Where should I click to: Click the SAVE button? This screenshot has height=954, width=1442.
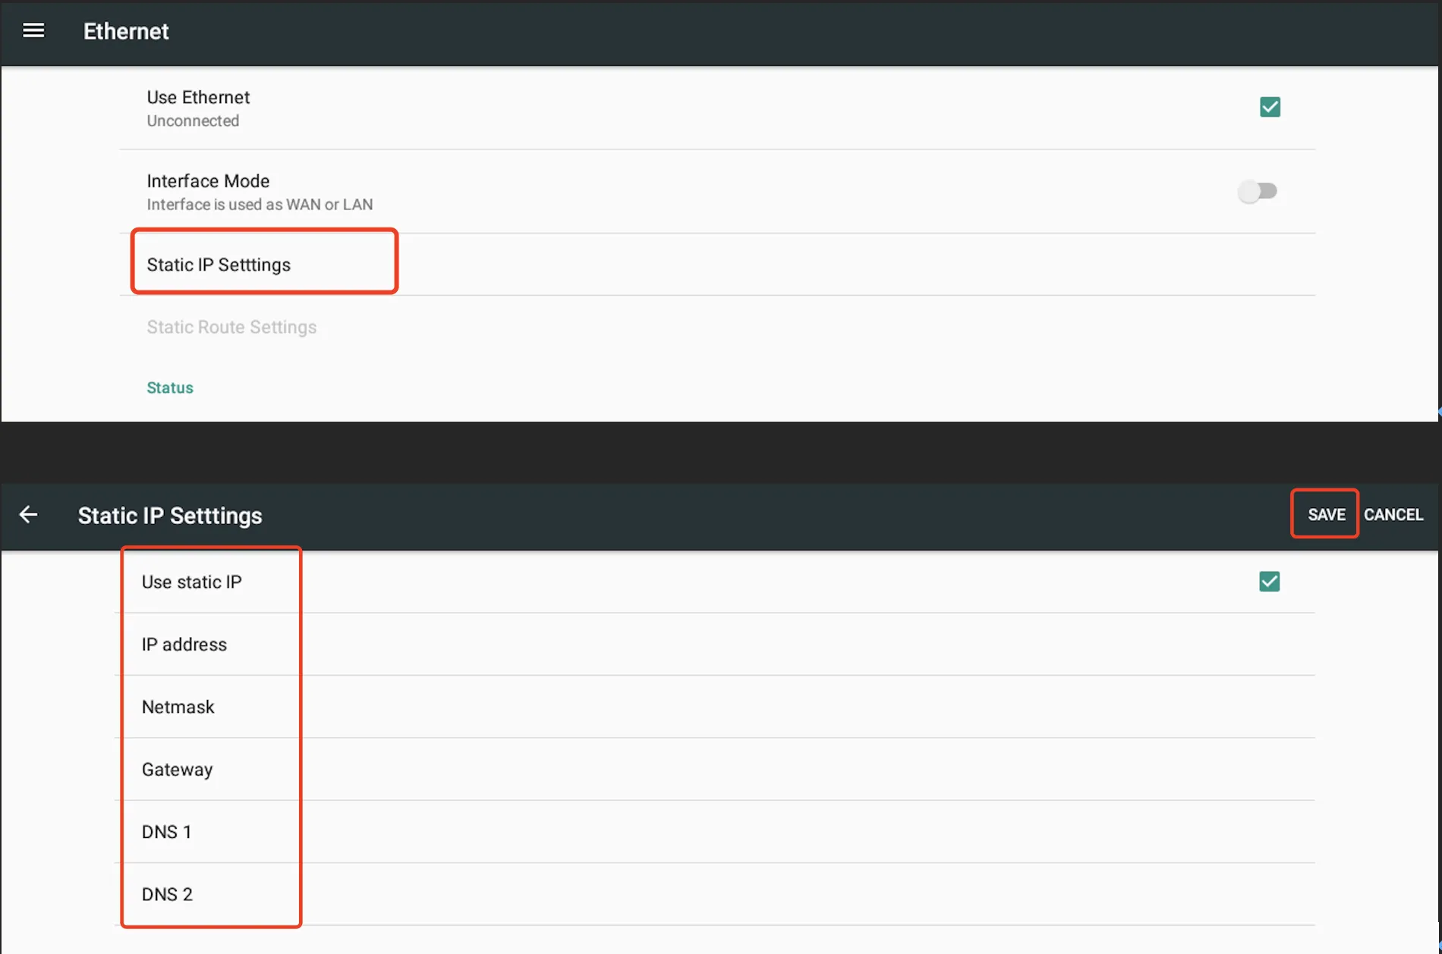point(1326,514)
